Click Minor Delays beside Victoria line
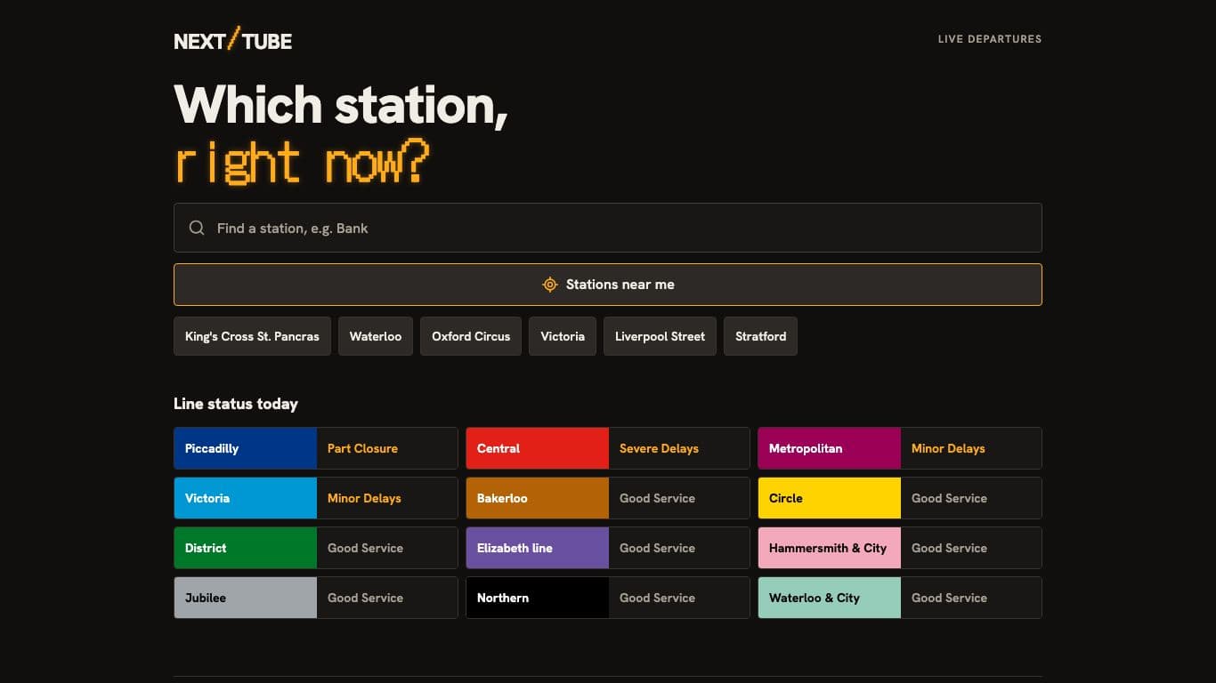 (364, 498)
